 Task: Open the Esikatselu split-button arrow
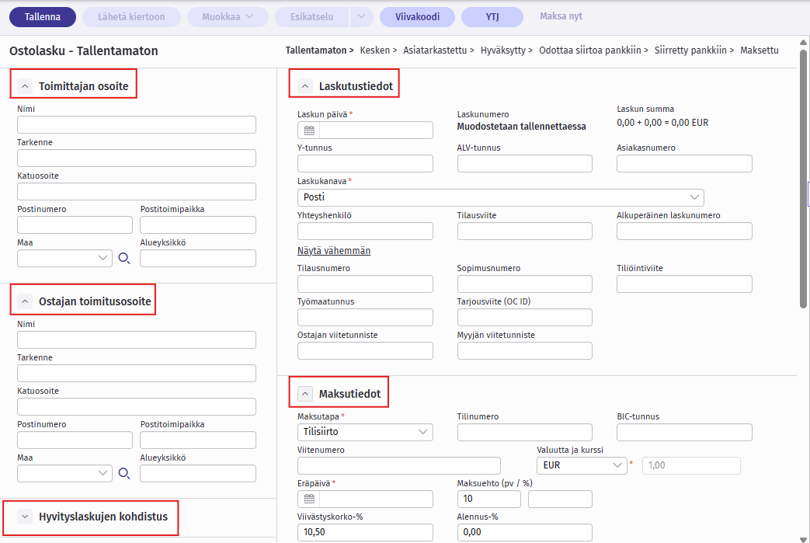point(362,17)
